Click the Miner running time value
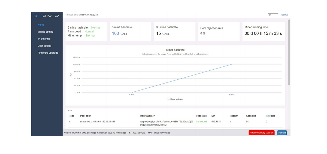Image resolution: width=327 pixels, height=154 pixels. [x=263, y=33]
